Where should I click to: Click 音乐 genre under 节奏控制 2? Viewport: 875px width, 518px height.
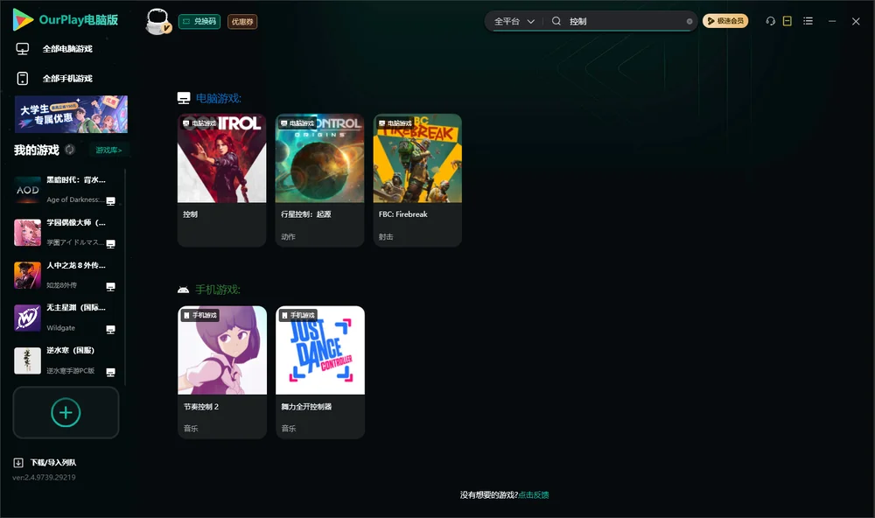point(191,429)
